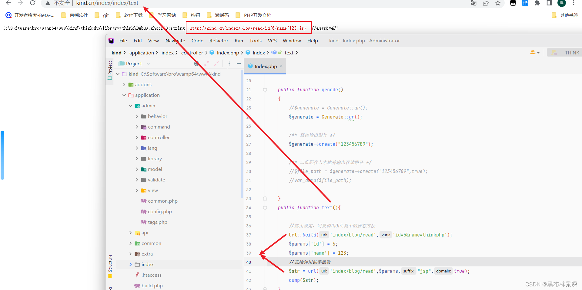Open the Google Translate page icon
The height and width of the screenshot is (290, 582).
473,3
